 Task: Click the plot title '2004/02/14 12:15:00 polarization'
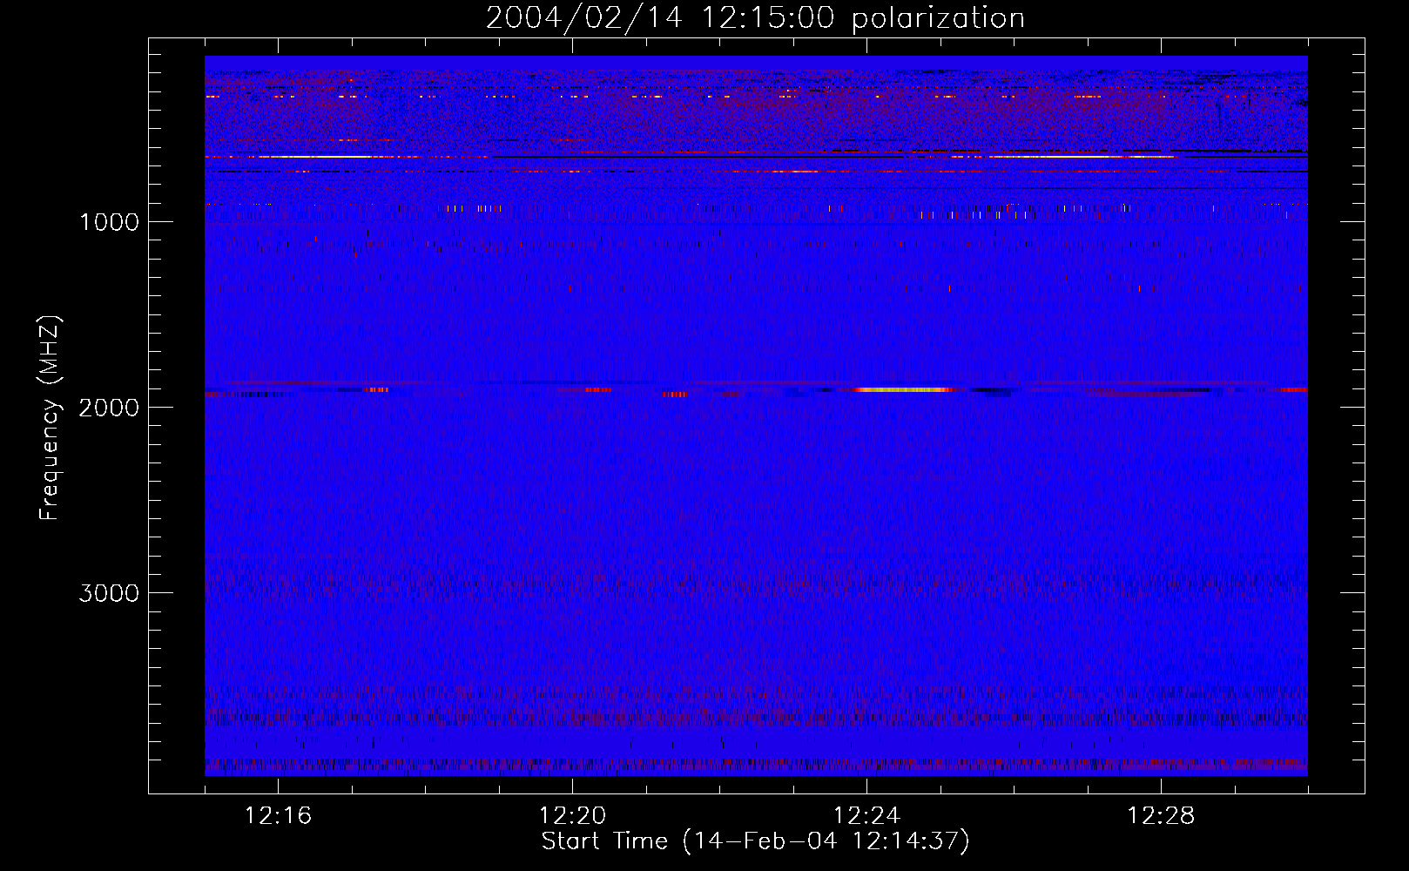tap(755, 18)
